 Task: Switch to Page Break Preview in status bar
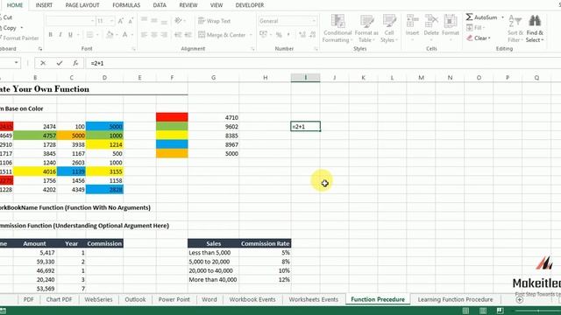(x=500, y=311)
